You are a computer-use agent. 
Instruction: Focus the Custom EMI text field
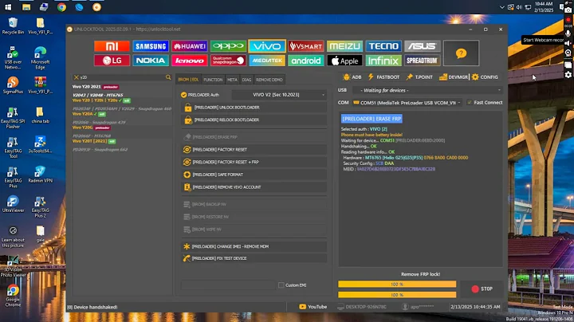coord(228,285)
